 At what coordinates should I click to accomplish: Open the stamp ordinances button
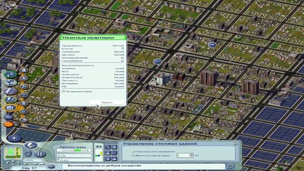(108, 153)
